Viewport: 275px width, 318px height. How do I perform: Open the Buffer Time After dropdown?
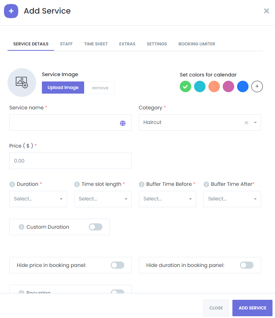[x=232, y=199]
